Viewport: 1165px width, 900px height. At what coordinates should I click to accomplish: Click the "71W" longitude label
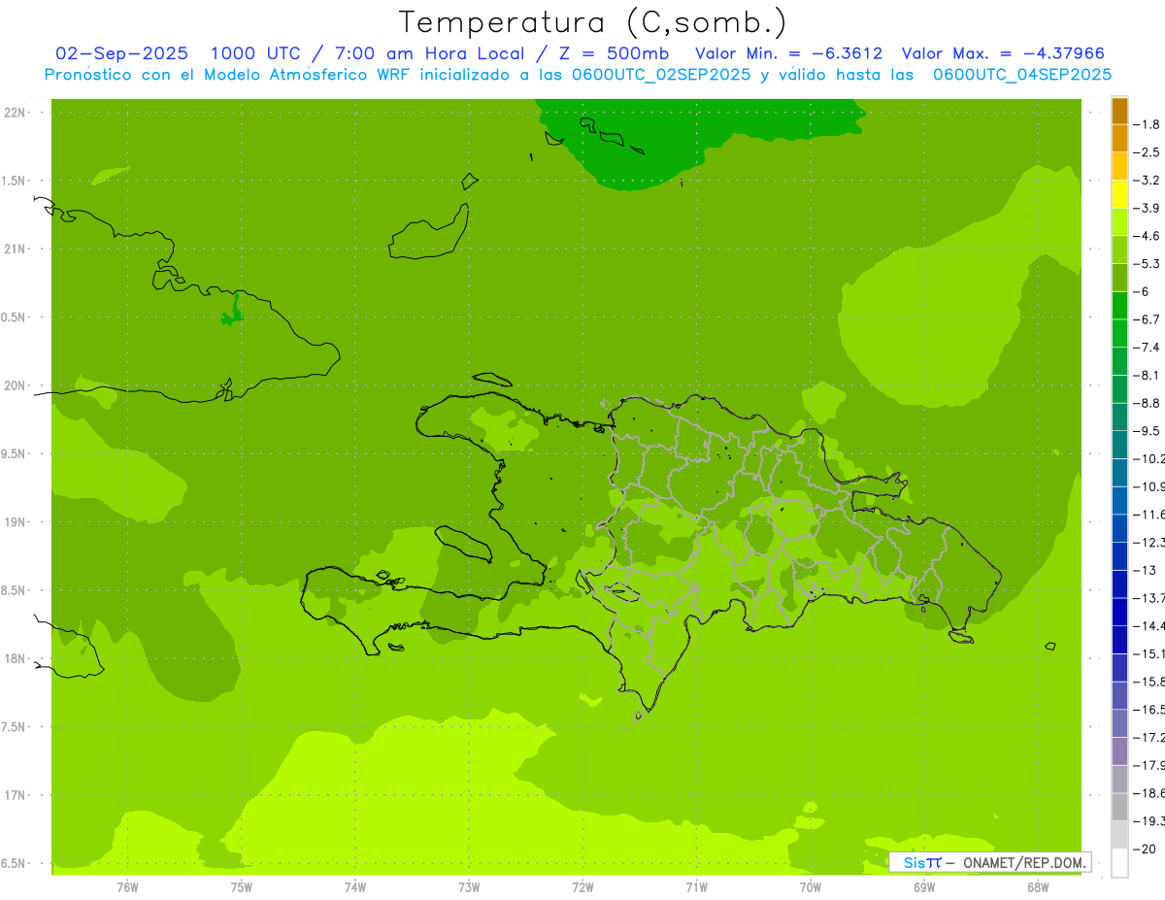tap(696, 886)
